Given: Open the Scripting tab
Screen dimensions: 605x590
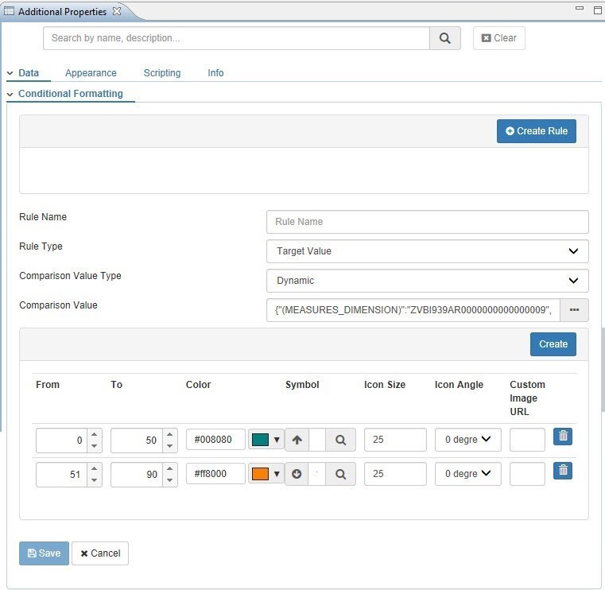Looking at the screenshot, I should tap(162, 73).
